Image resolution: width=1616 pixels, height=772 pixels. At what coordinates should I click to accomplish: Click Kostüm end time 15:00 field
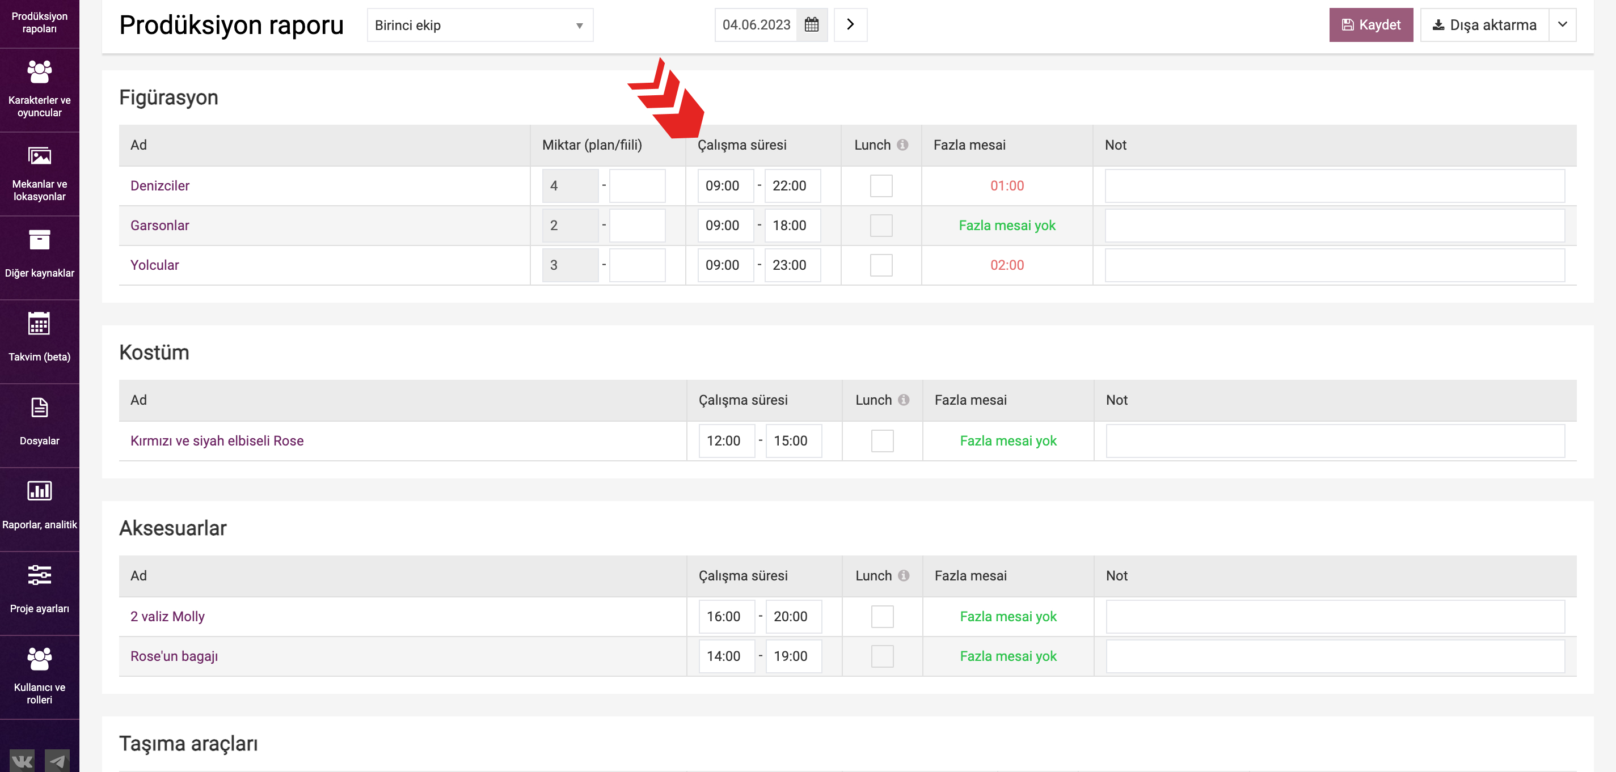coord(794,441)
